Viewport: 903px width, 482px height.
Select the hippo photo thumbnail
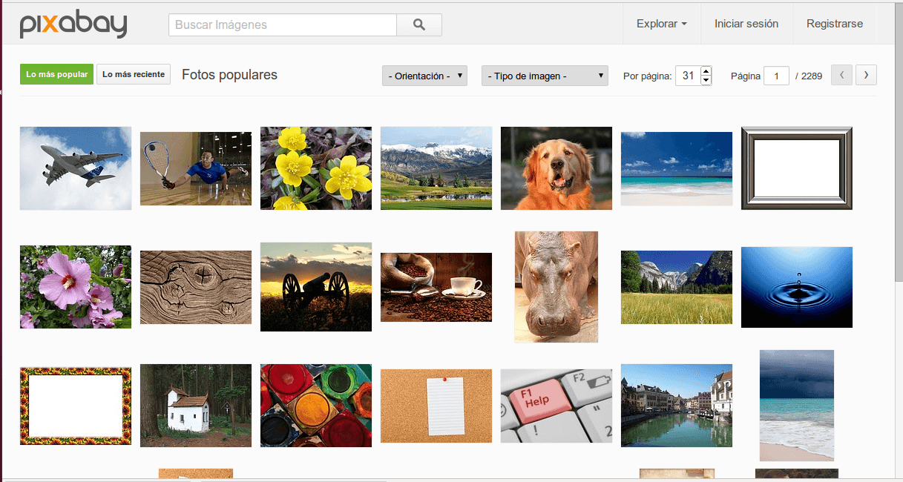(556, 287)
